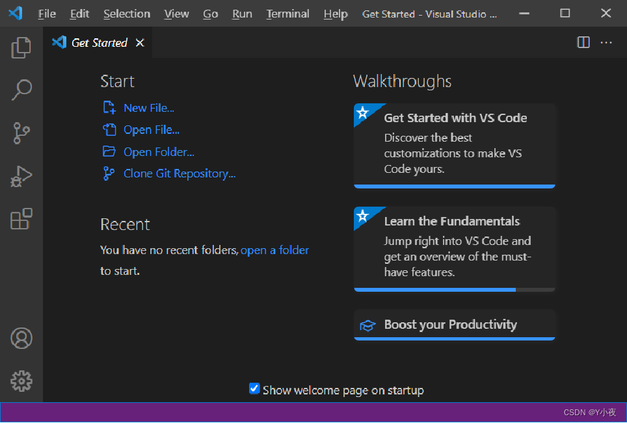This screenshot has height=423, width=627.
Task: Minimize the VS Code window
Action: pos(524,14)
